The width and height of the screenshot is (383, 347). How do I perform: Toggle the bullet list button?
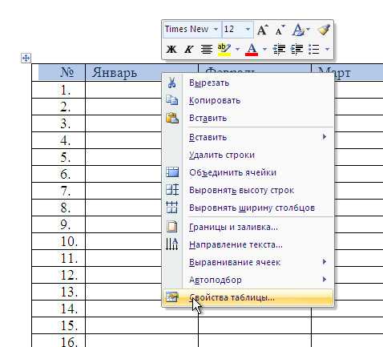click(x=314, y=50)
